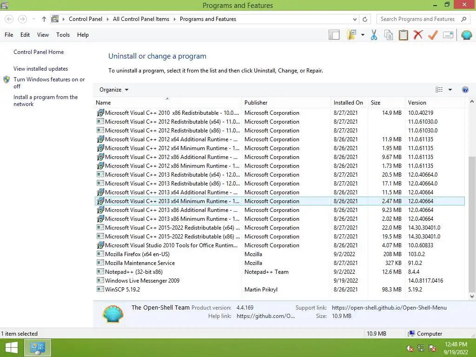Toggle the navigation pane toolbar icon
This screenshot has height=357, width=476.
[334, 35]
